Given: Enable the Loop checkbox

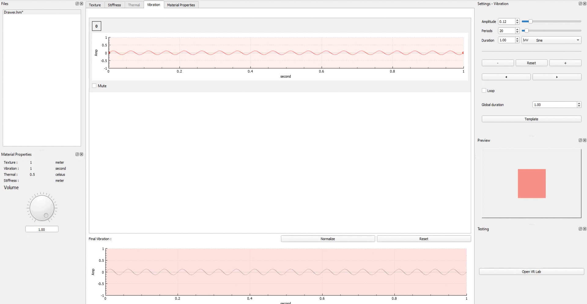Looking at the screenshot, I should [484, 91].
